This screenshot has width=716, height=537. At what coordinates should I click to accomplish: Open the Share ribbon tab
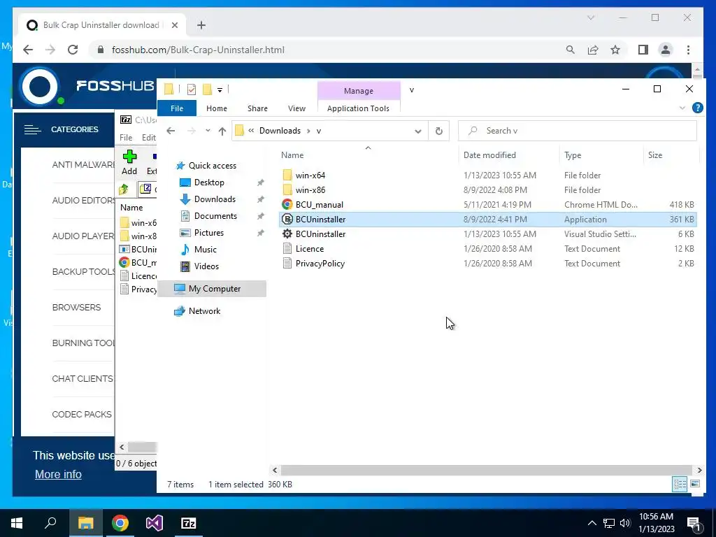257,108
